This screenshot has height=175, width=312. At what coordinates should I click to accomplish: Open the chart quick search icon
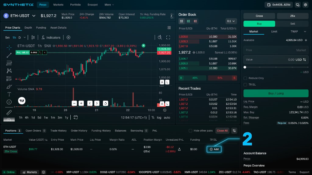point(160,37)
